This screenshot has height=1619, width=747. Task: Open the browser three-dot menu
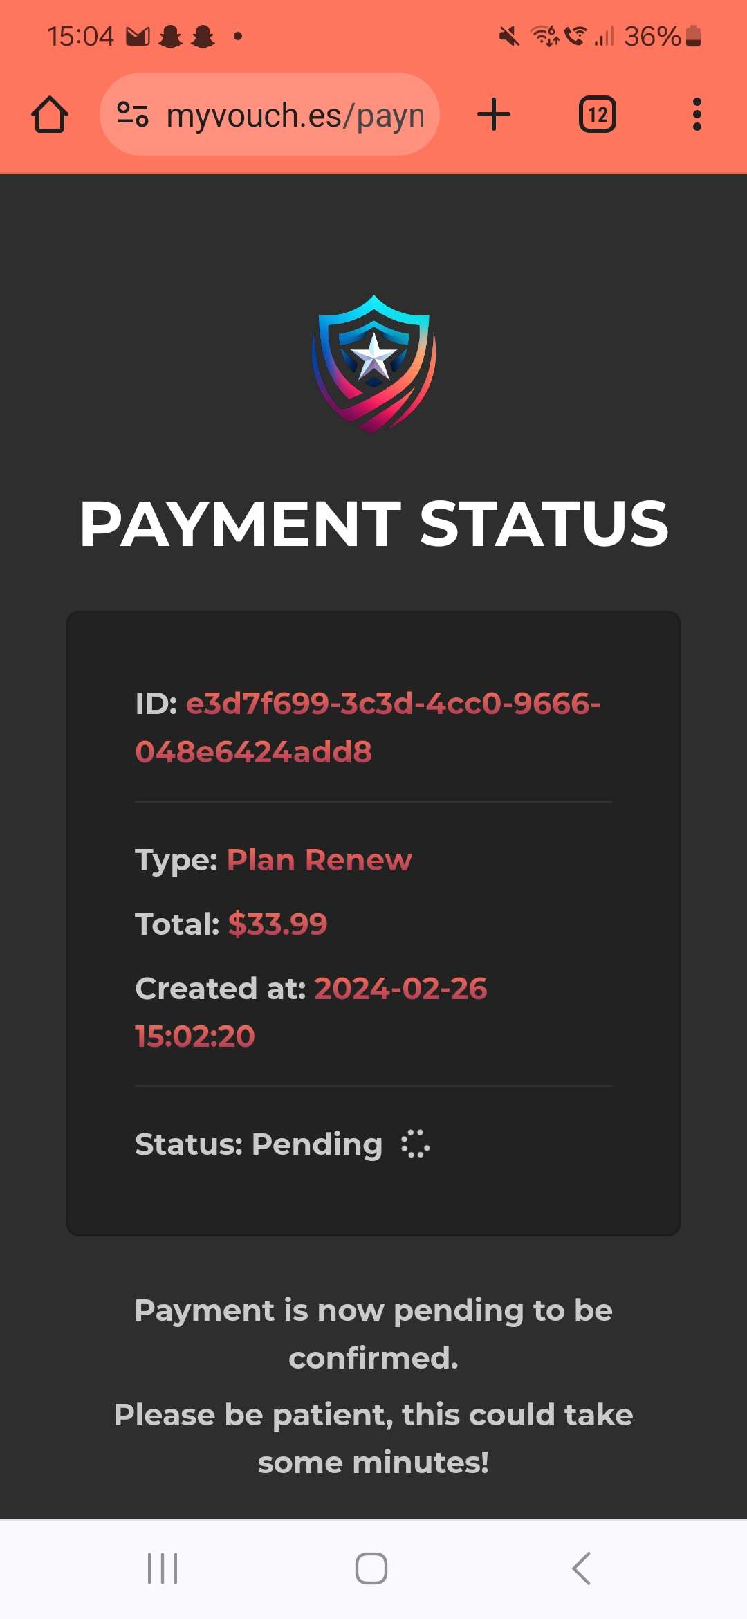[697, 115]
